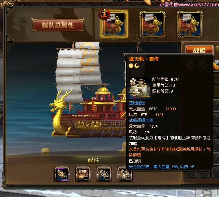
Task: Click the orange face icon in tooltip
Action: (x=131, y=66)
